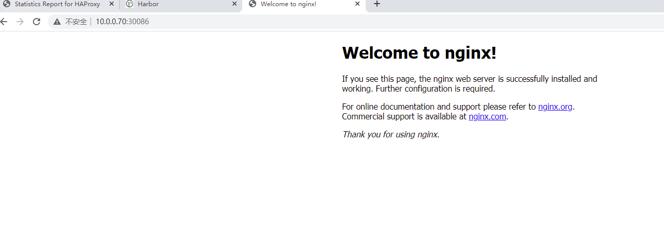Click the HAProxy tab globe favicon
The height and width of the screenshot is (247, 664).
(7, 4)
